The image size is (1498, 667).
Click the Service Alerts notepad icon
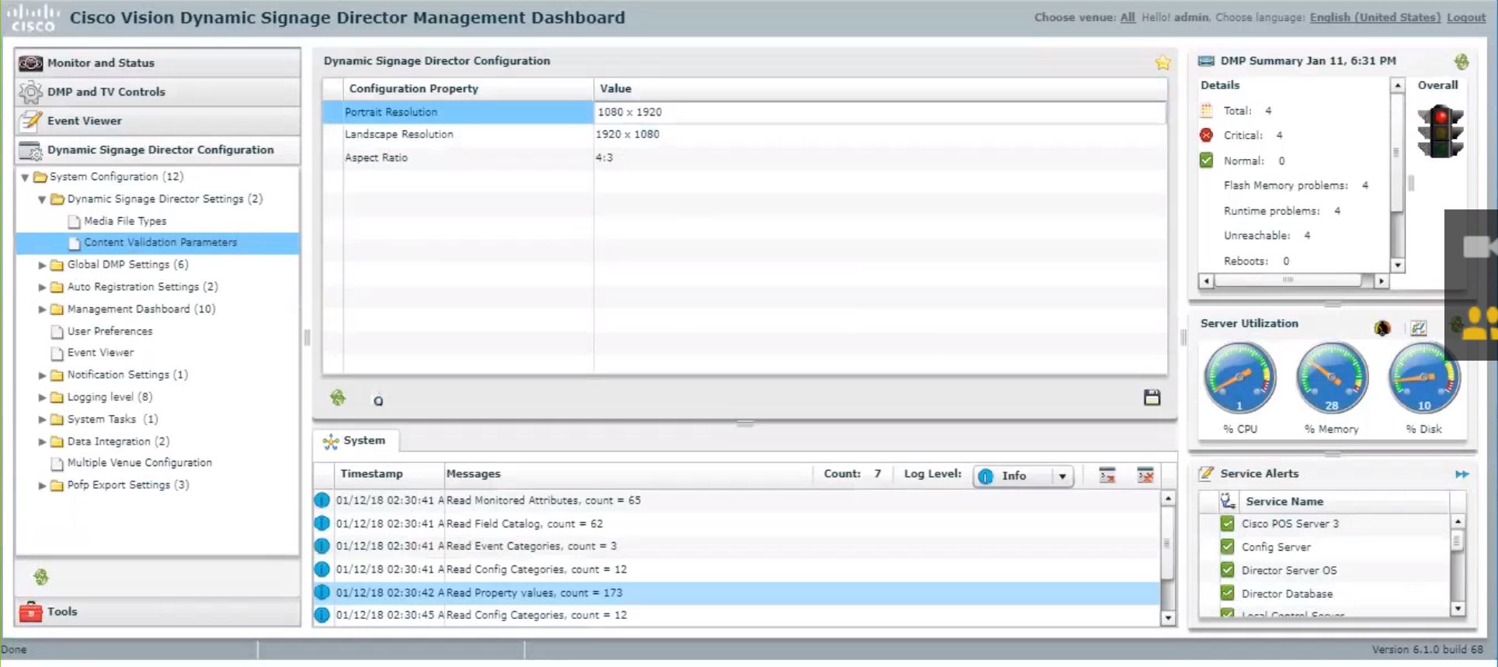coord(1206,474)
